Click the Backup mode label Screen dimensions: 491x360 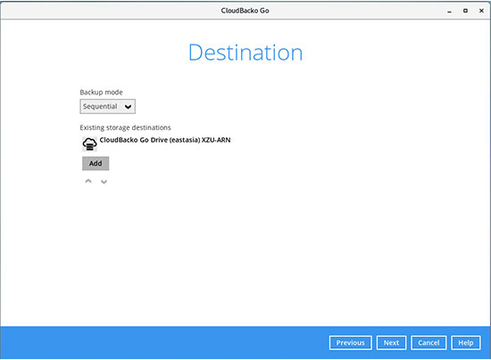[101, 92]
